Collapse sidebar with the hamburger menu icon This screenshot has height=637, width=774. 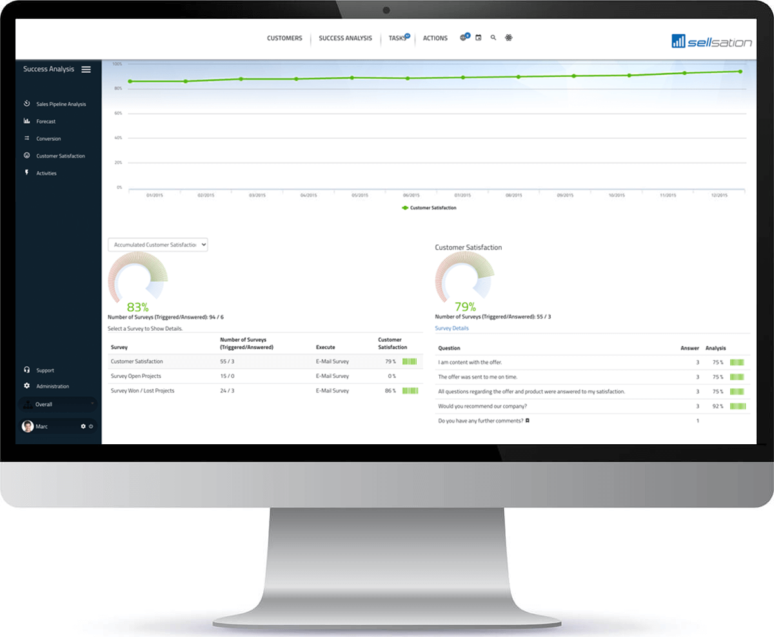[x=86, y=70]
